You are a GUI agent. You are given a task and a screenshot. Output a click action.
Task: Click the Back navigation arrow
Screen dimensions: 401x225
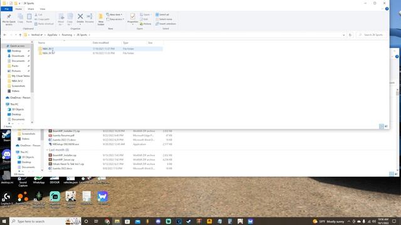point(5,35)
